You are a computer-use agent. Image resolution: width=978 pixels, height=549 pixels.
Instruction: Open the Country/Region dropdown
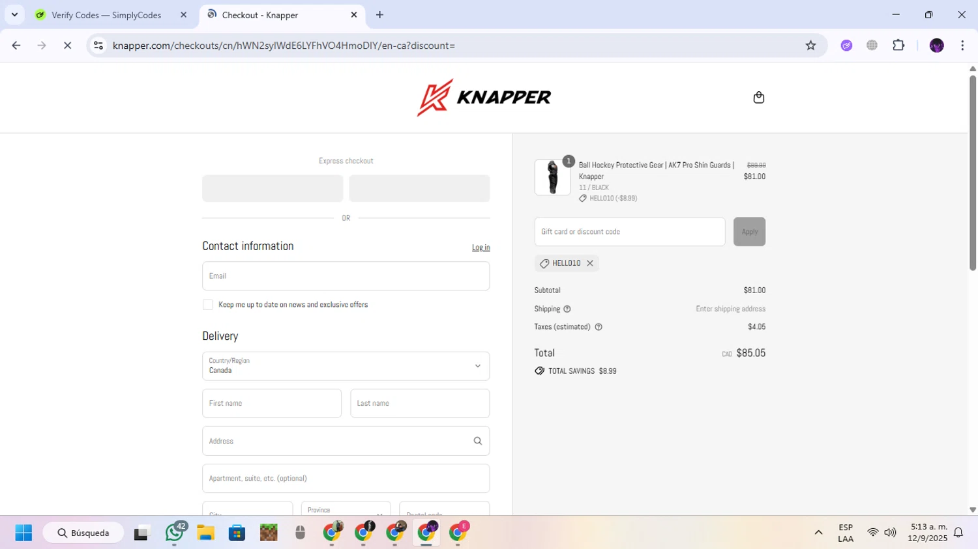coord(346,366)
